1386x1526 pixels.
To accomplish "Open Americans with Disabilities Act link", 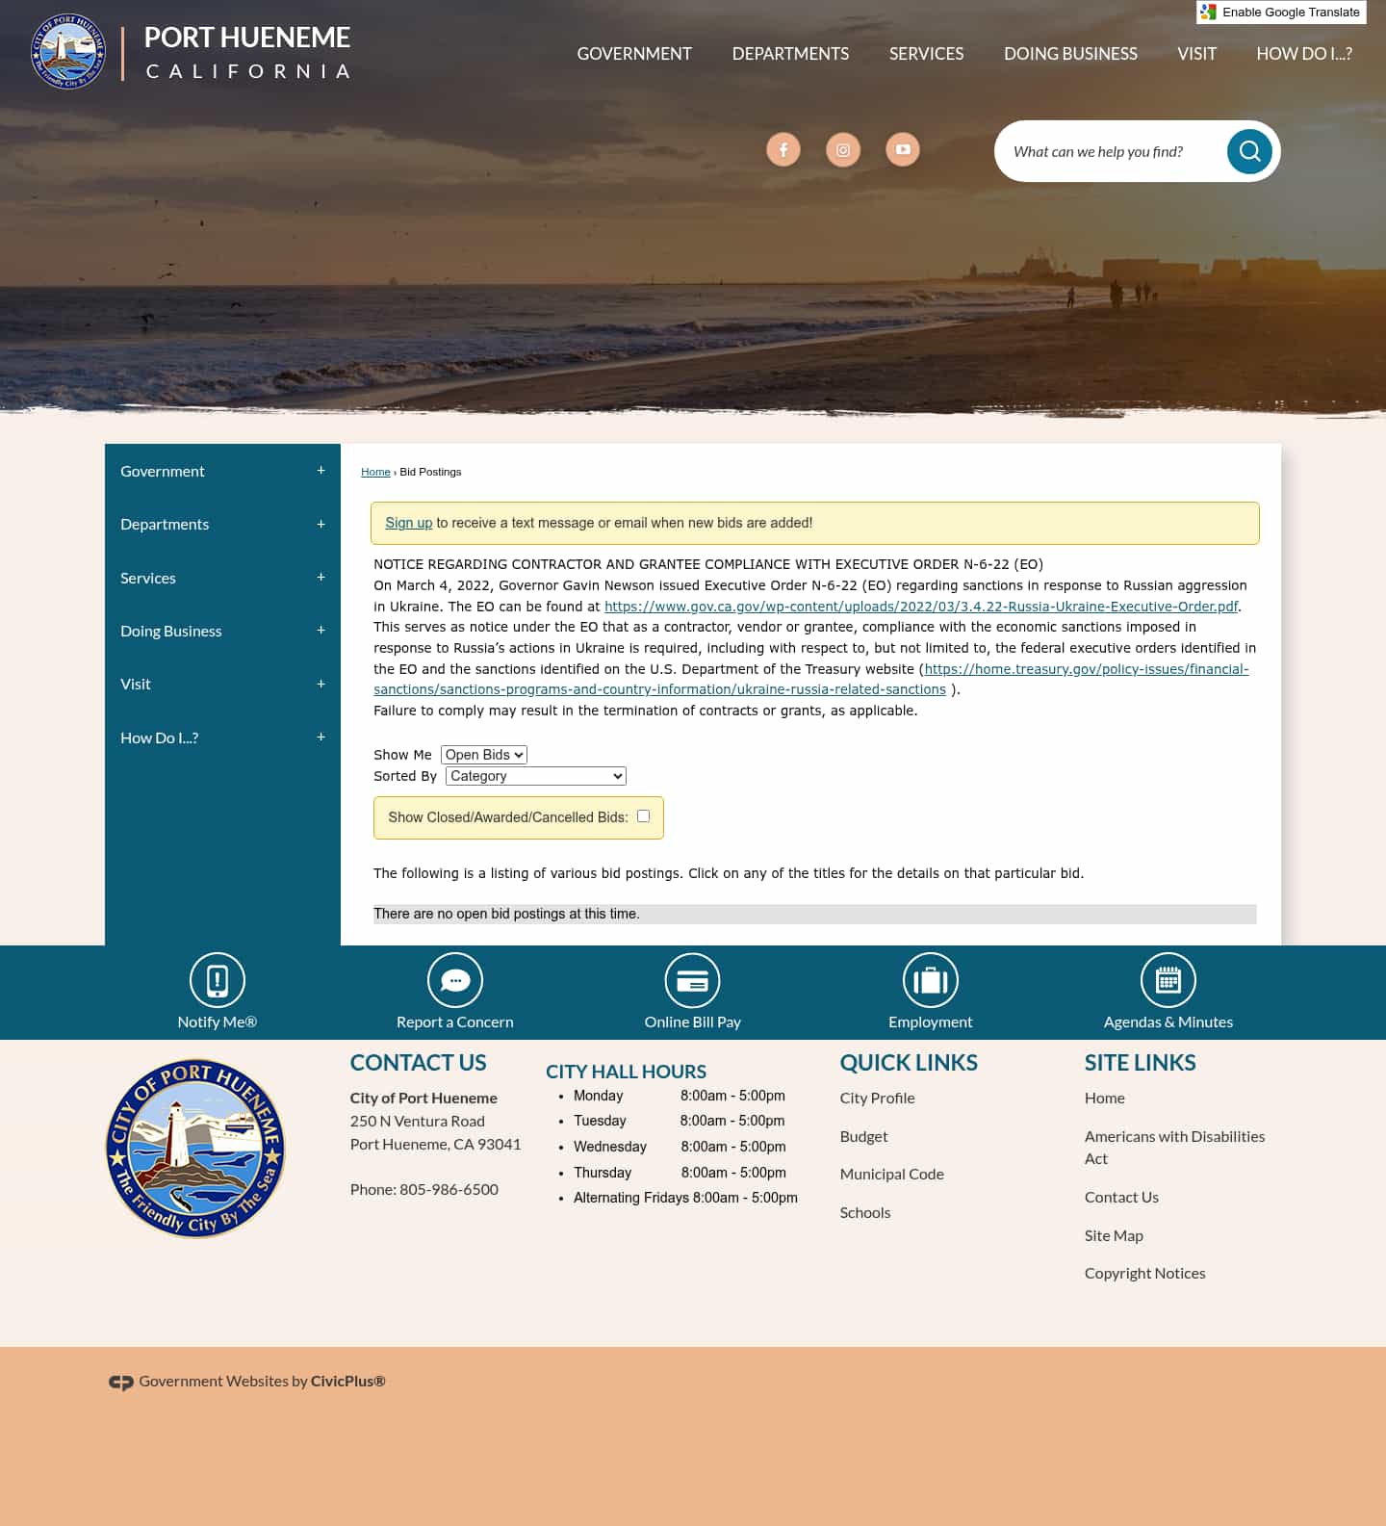I will [1174, 1148].
